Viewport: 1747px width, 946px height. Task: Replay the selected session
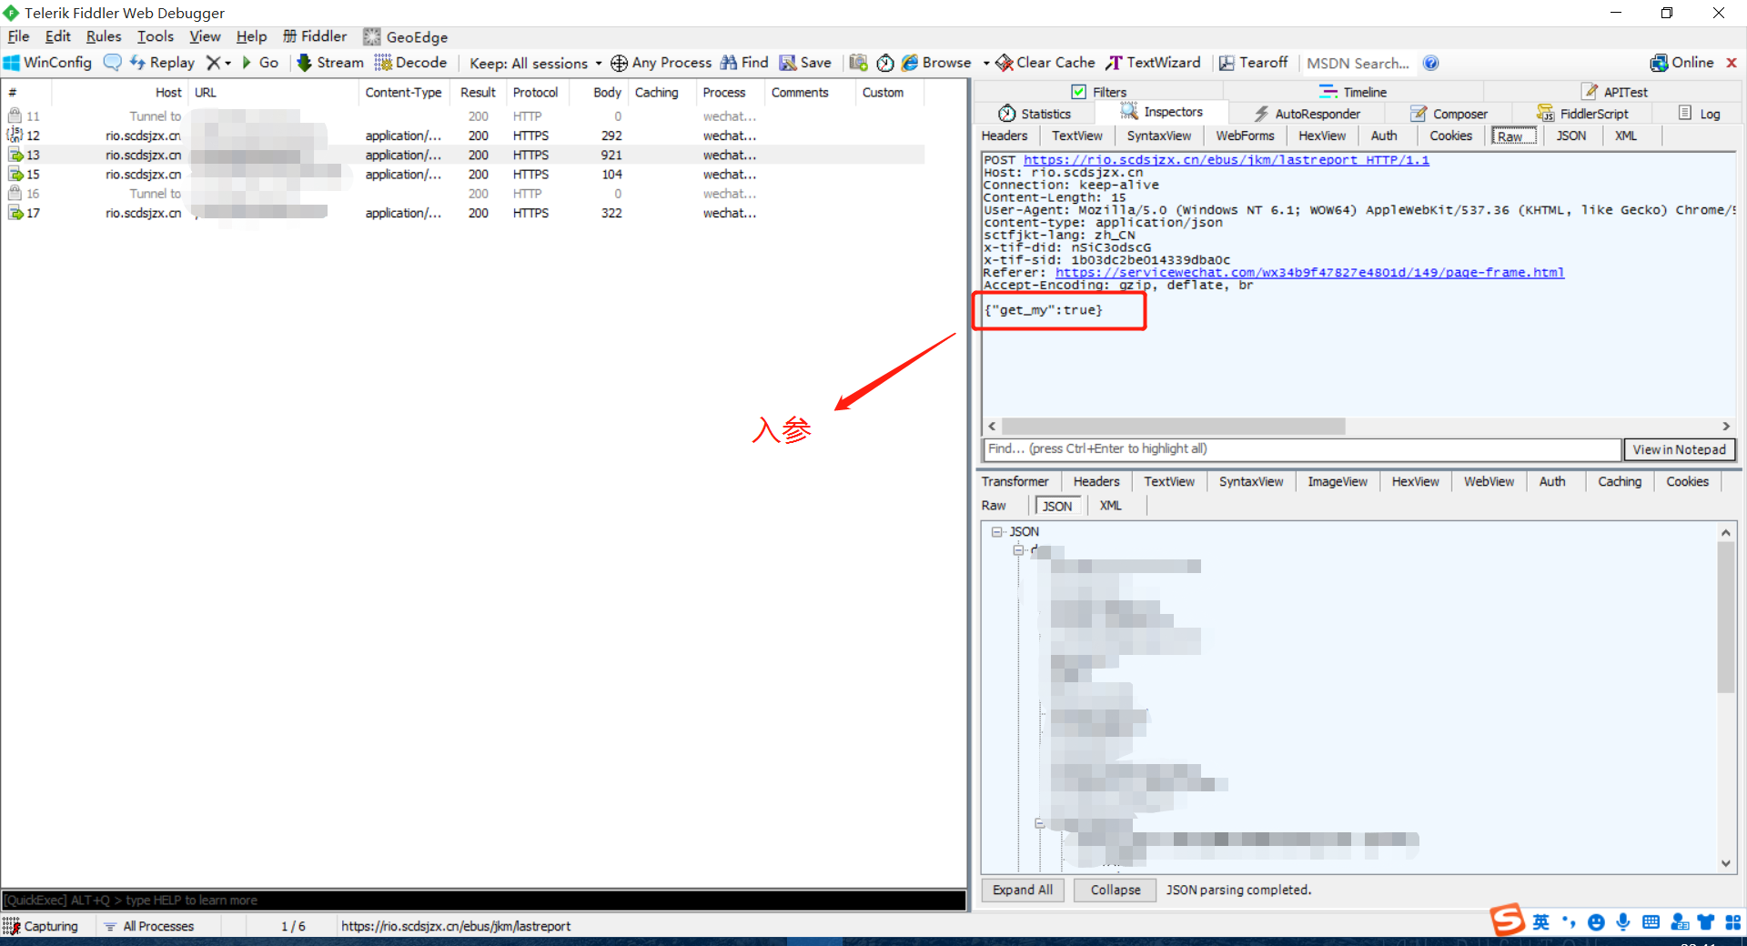tap(162, 63)
